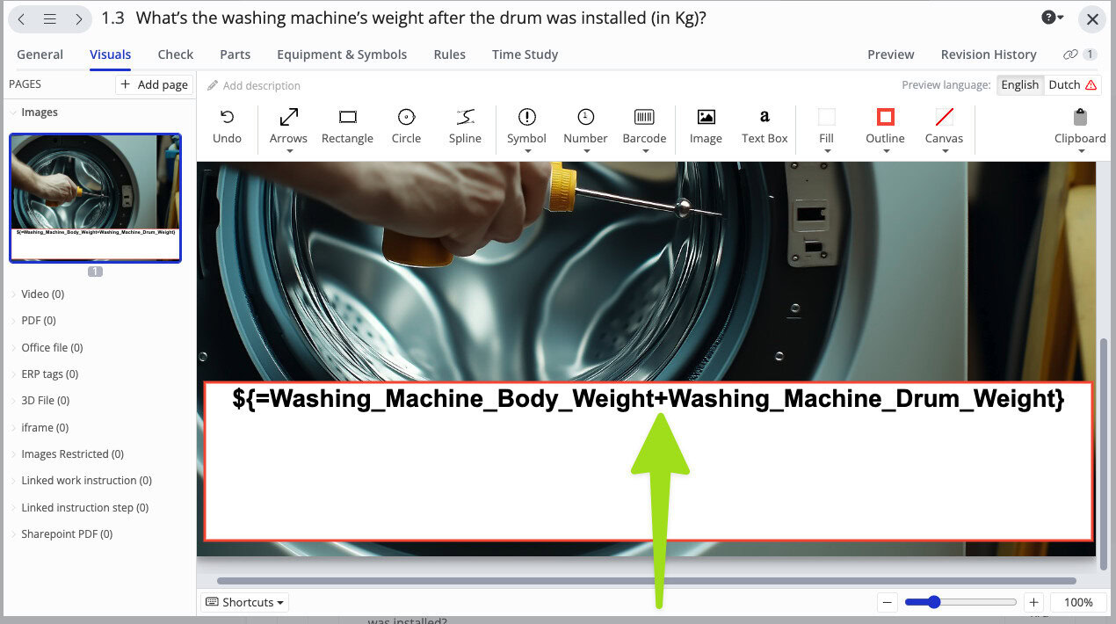The width and height of the screenshot is (1116, 624).
Task: Switch preview language to Dutch
Action: [x=1064, y=84]
